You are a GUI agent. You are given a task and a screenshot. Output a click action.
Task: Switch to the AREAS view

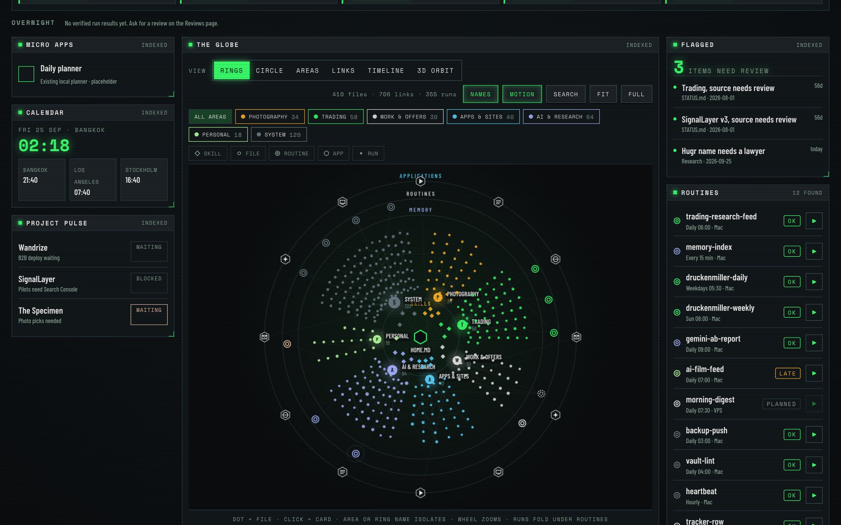307,70
